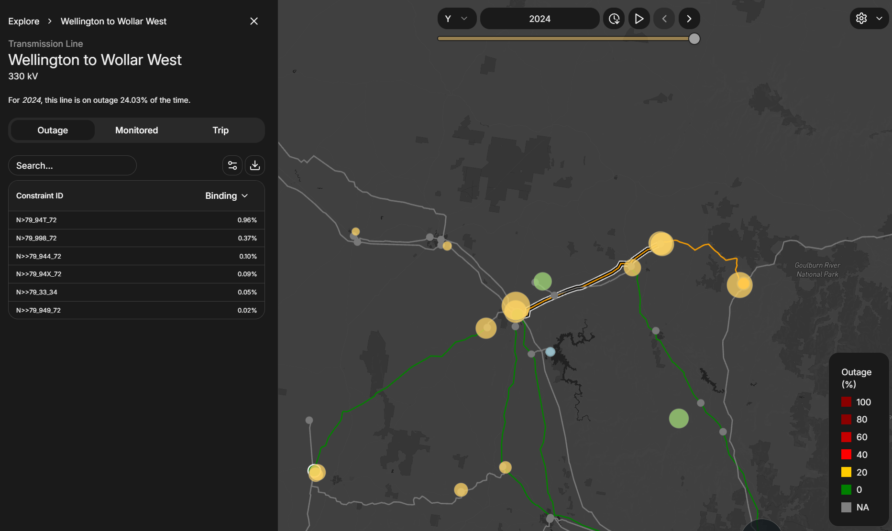The width and height of the screenshot is (892, 531).
Task: Go to the next year arrow
Action: click(689, 19)
